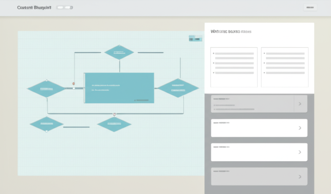Click the red marker left of central rectangle
331x194 pixels.
[x=74, y=83]
